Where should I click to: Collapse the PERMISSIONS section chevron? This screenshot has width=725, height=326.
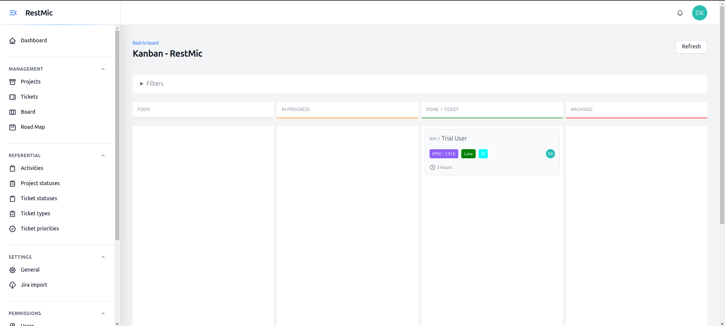pos(103,314)
